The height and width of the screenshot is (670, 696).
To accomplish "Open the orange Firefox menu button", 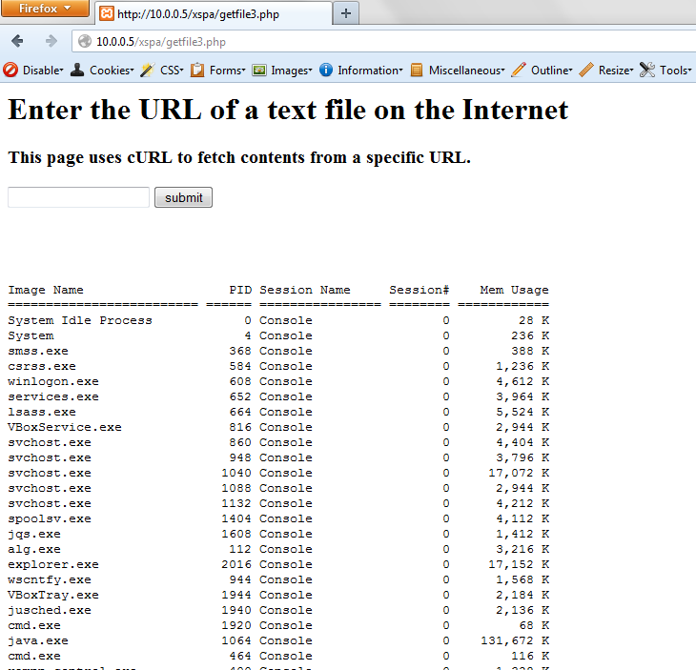I will [x=46, y=9].
